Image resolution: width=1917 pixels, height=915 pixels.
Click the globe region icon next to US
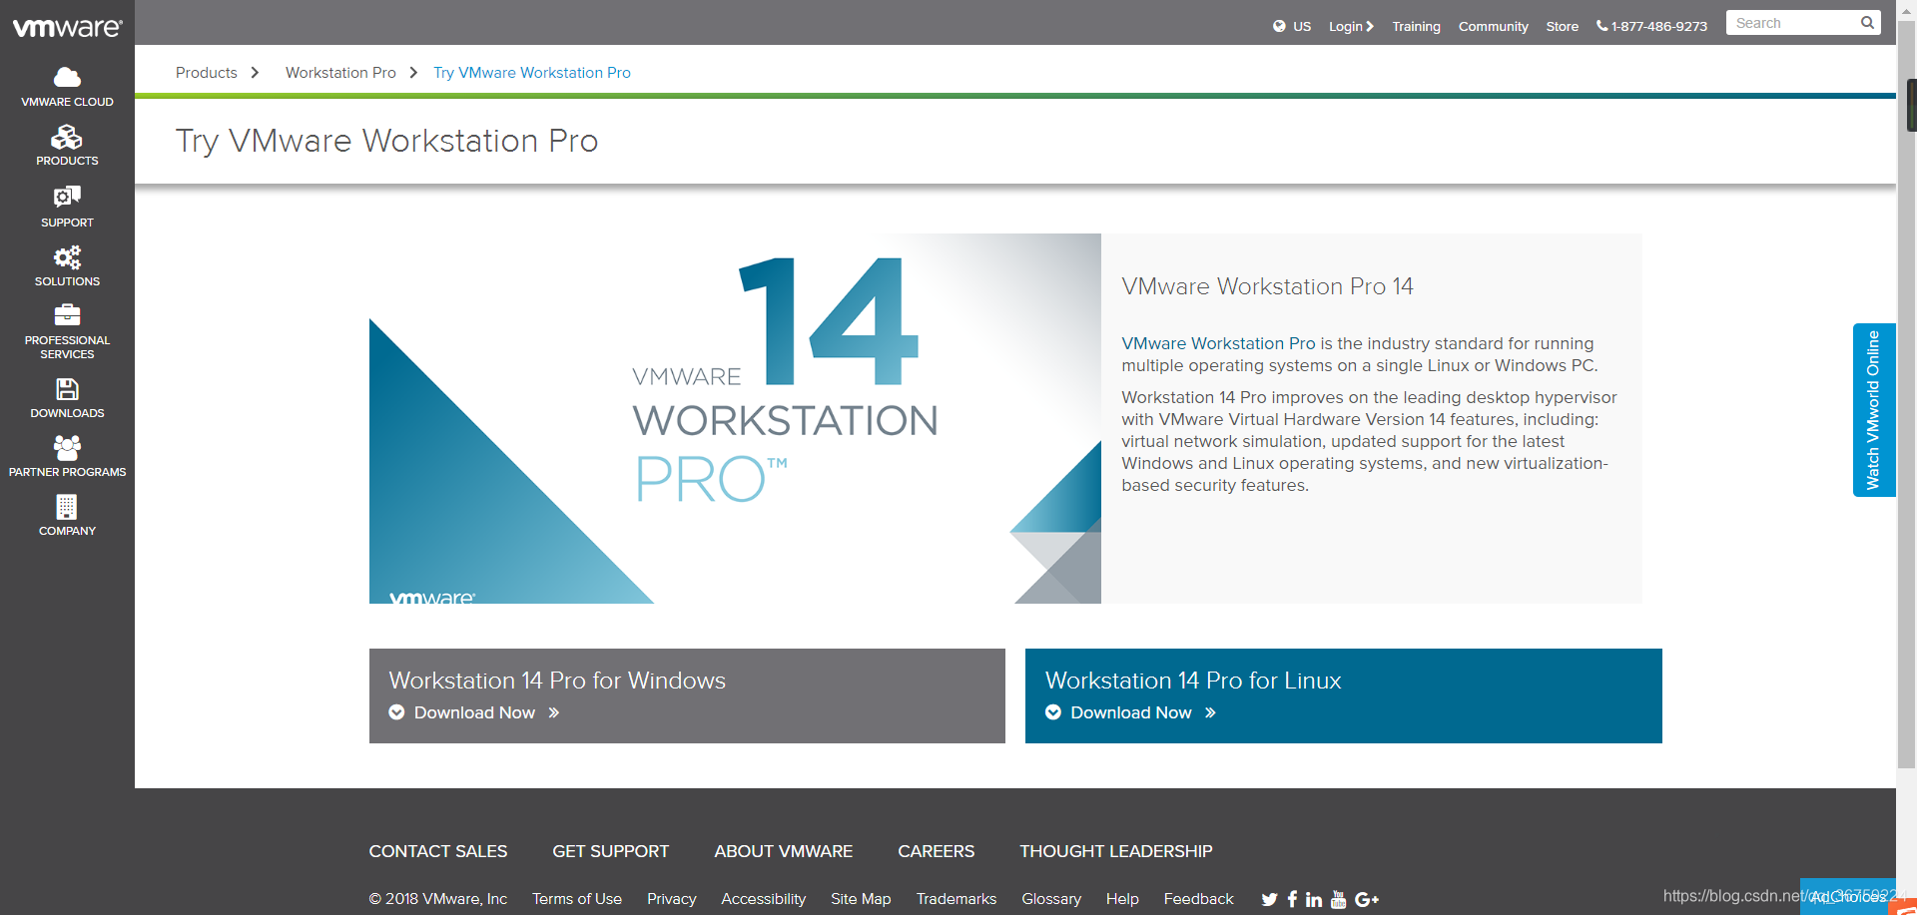click(1279, 26)
